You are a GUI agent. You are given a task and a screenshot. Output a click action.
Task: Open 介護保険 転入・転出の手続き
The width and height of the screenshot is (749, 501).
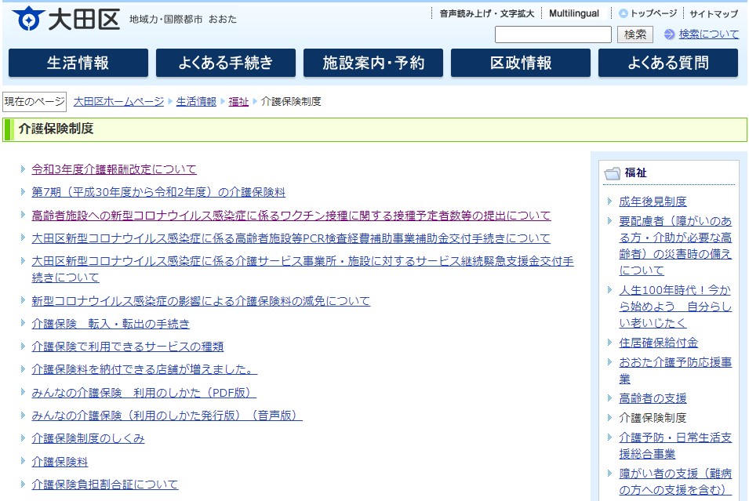[x=111, y=324]
